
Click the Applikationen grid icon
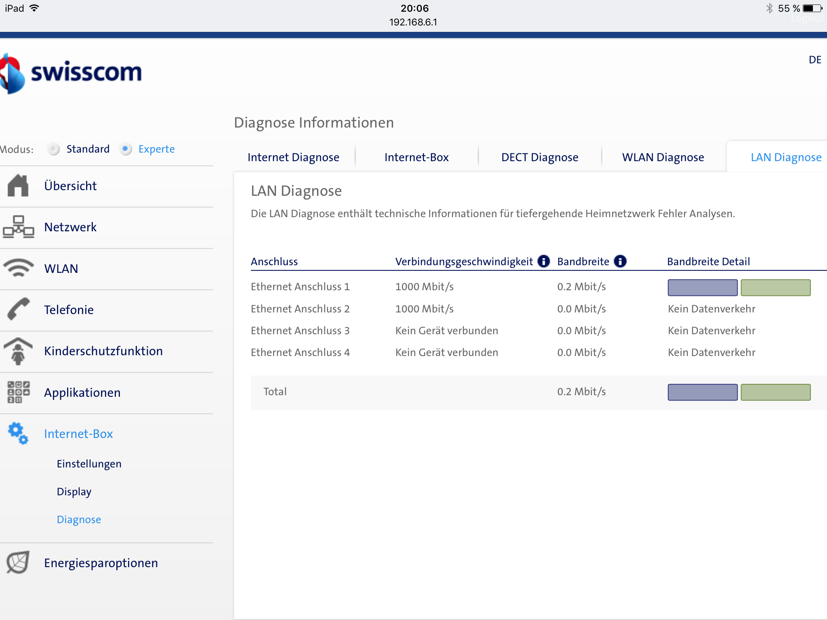[18, 392]
